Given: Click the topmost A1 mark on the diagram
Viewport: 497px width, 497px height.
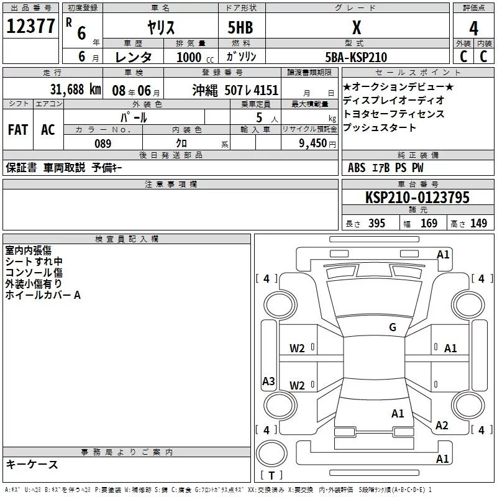Looking at the screenshot, I should click(443, 254).
